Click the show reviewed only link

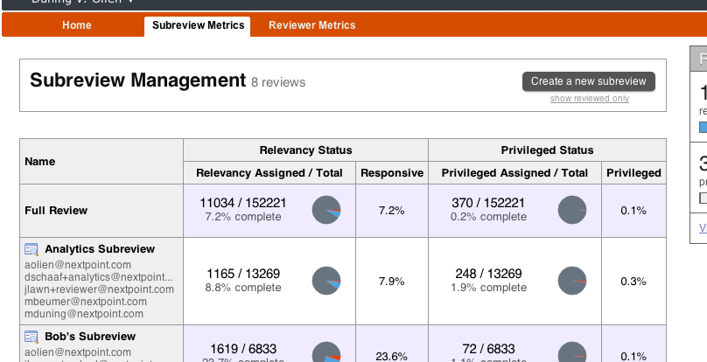[x=590, y=99]
